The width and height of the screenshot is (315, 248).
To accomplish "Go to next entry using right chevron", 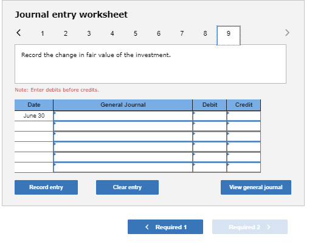I will point(287,33).
